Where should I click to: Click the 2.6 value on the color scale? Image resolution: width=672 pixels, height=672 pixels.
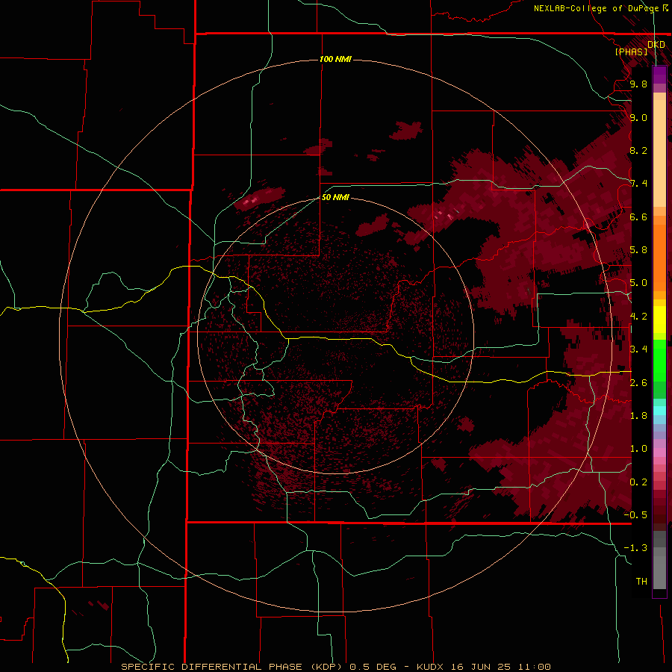[x=638, y=383]
